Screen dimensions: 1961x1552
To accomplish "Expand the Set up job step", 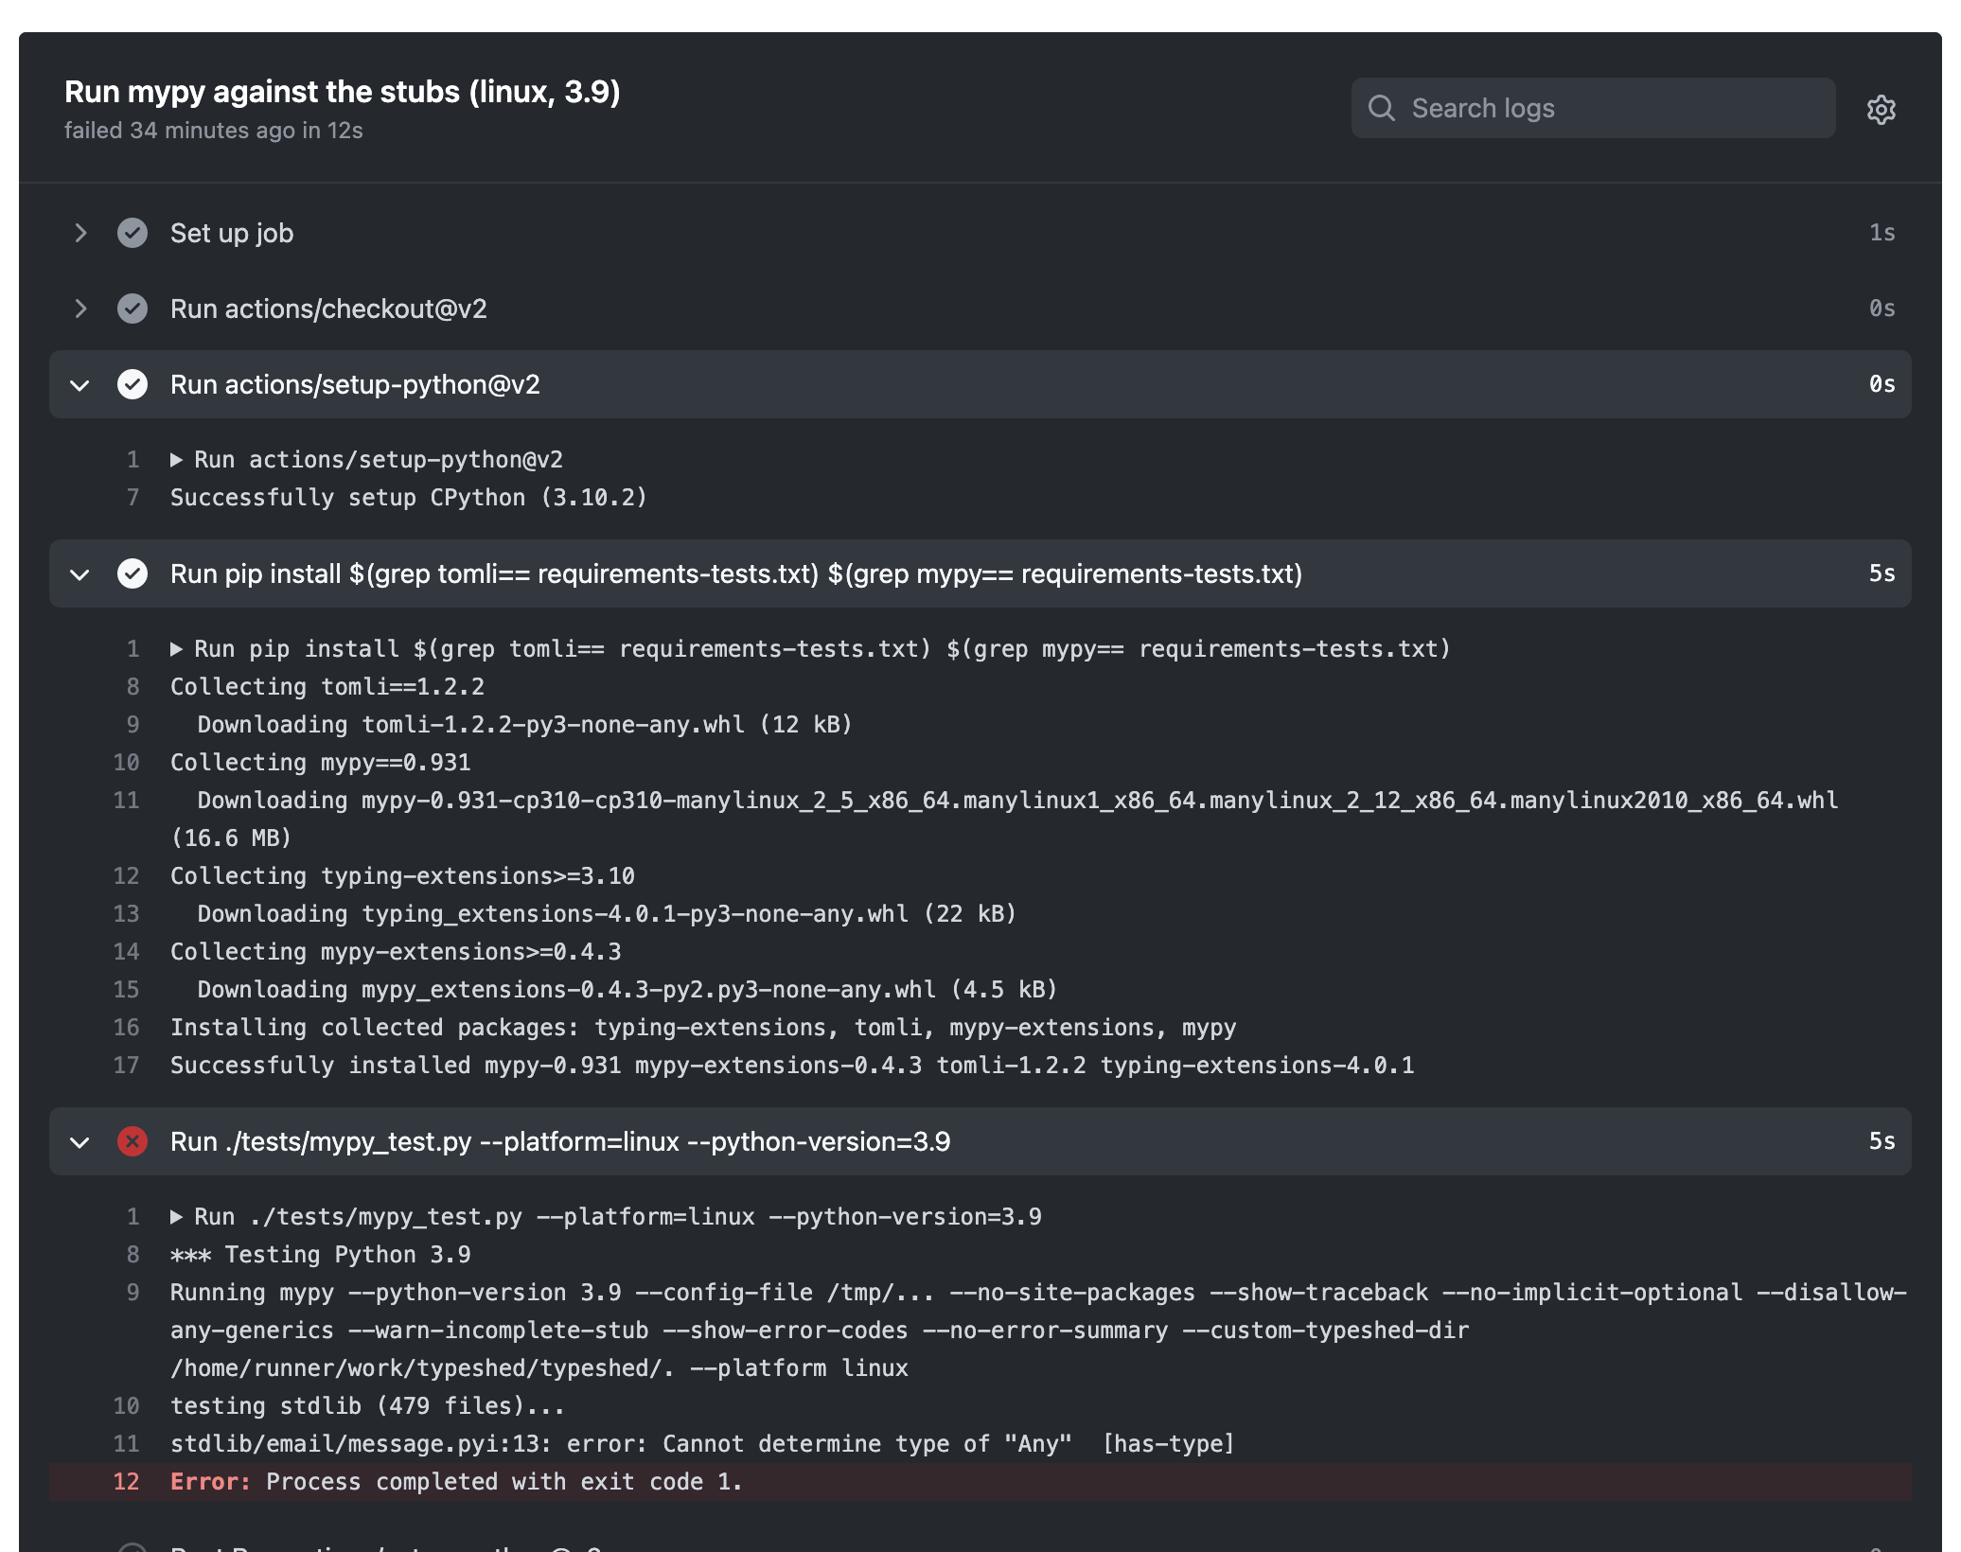I will (x=80, y=233).
